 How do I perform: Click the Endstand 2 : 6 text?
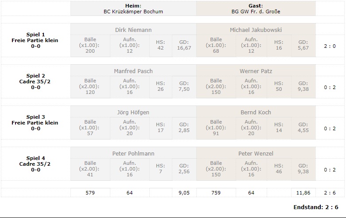tap(316, 207)
